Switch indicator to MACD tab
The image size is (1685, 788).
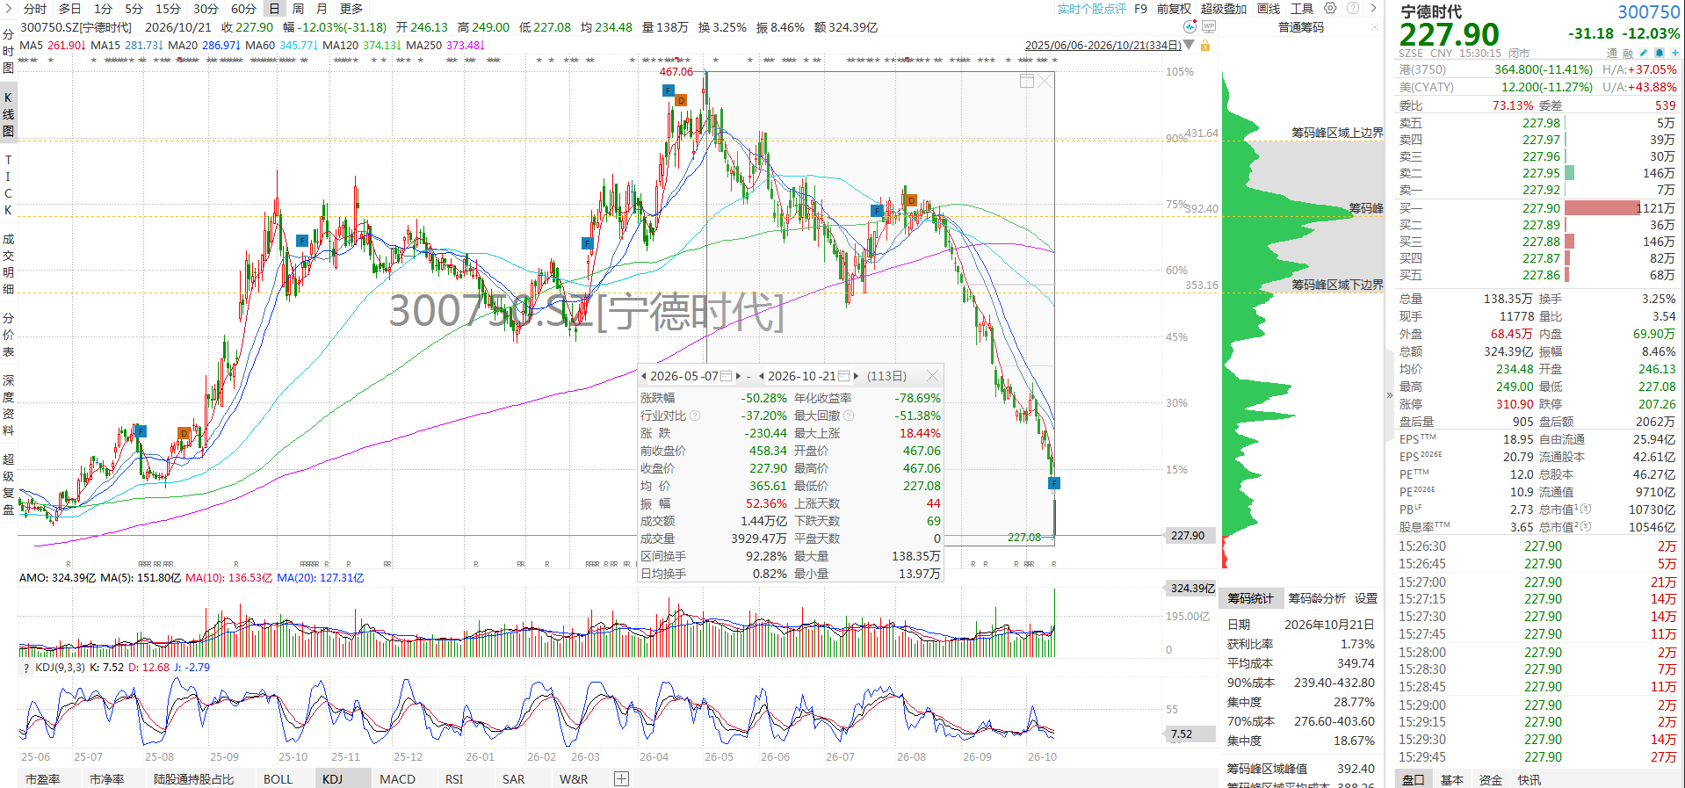[x=397, y=779]
